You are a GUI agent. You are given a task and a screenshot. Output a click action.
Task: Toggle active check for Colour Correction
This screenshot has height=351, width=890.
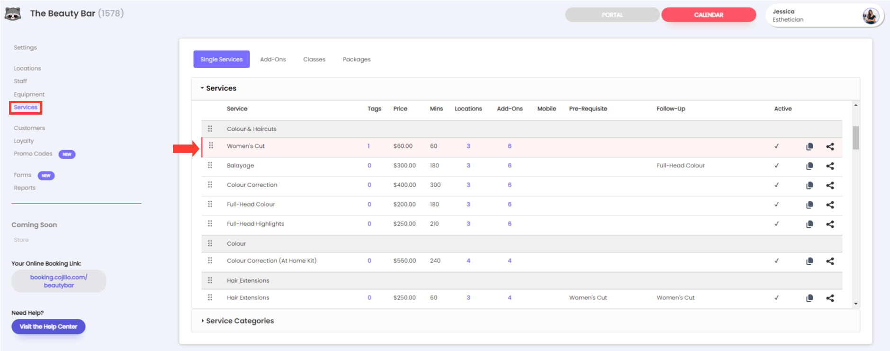click(x=776, y=185)
